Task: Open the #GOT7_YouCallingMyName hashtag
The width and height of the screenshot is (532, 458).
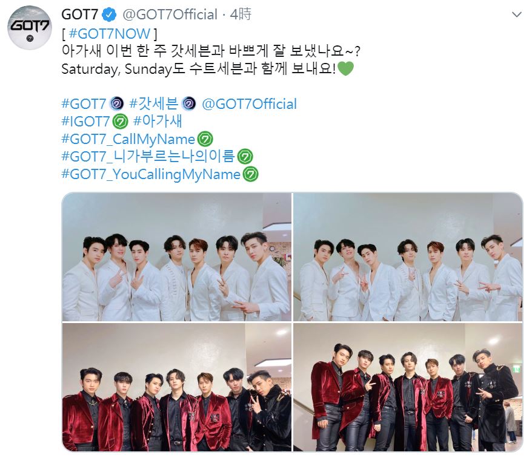Action: (x=151, y=174)
